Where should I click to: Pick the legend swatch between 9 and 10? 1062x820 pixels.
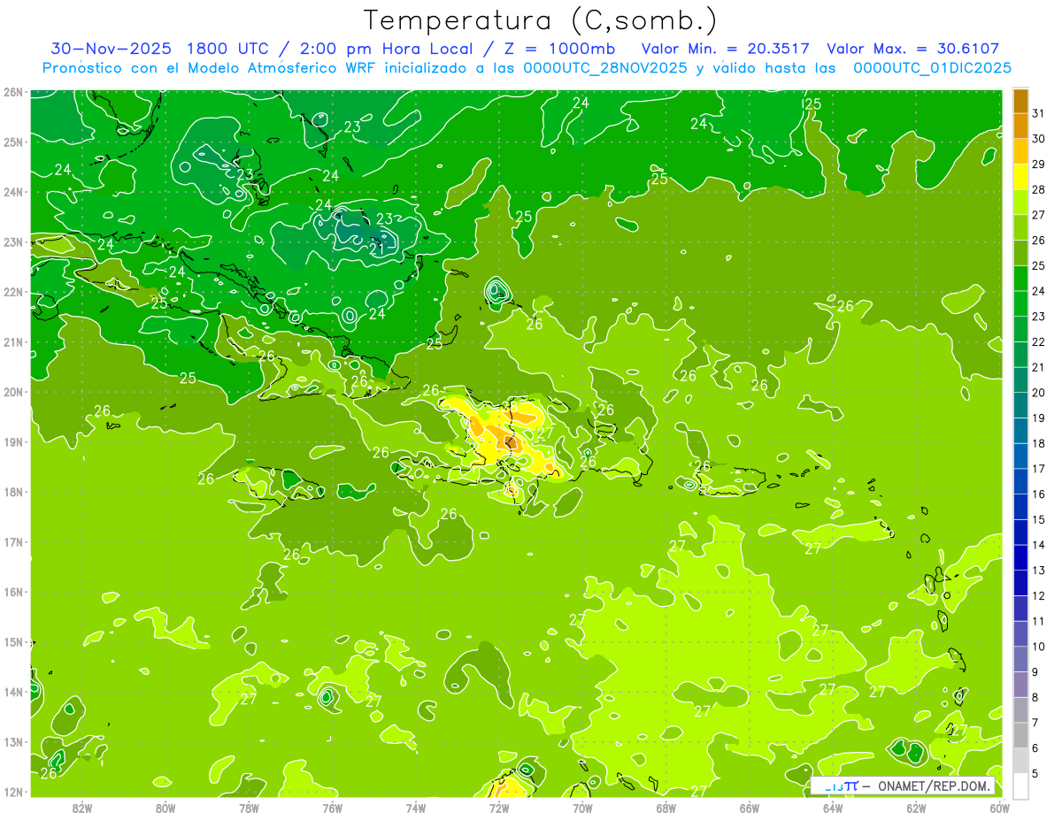point(1020,659)
